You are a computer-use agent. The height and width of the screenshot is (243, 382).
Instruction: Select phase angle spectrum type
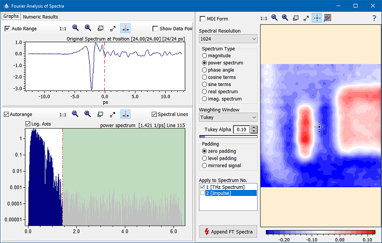(204, 70)
